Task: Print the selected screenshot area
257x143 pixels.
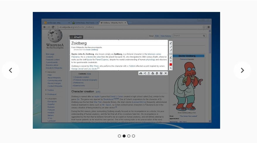Action: point(153,73)
